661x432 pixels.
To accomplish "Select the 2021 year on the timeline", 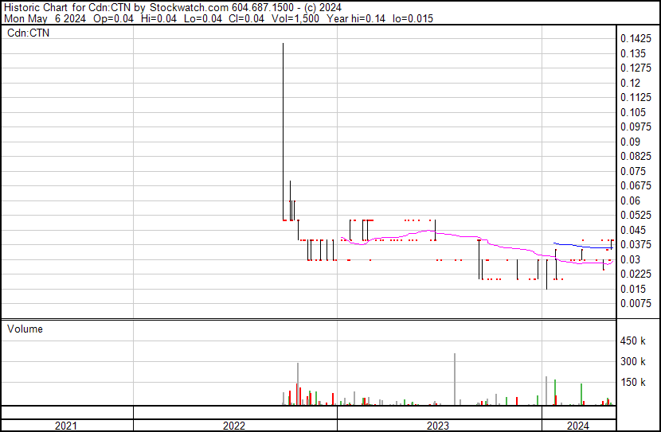I will [x=66, y=426].
